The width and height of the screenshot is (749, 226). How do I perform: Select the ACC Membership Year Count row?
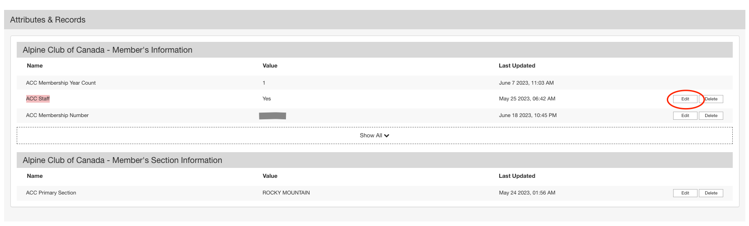coord(374,83)
